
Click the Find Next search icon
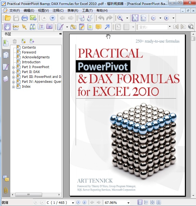(x=183, y=27)
